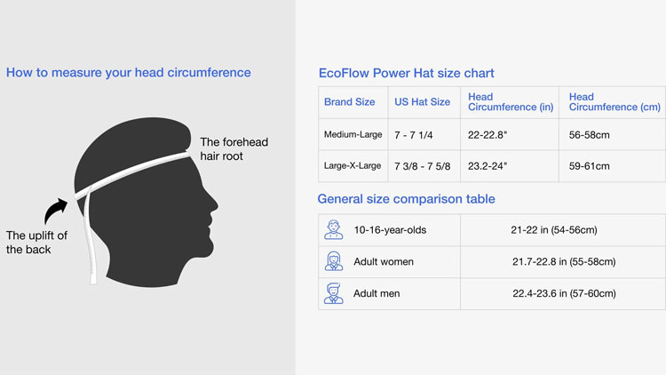Click the 'EcoFlow Power Hat size chart' title
Viewport: 666px width, 375px height.
pos(406,73)
